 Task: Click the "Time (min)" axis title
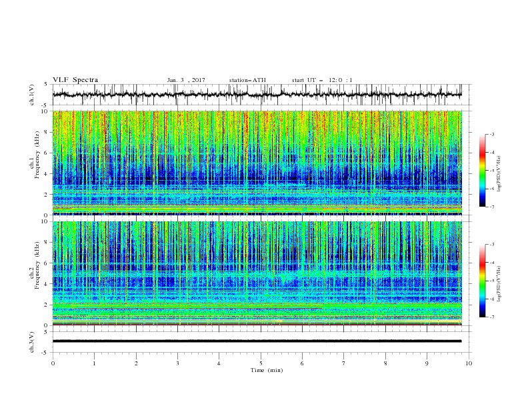click(267, 370)
